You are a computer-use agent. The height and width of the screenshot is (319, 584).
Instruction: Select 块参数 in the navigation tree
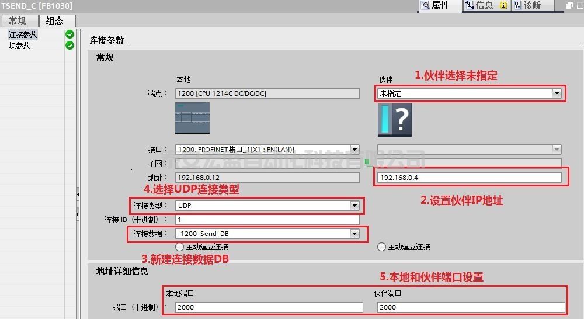pos(19,46)
